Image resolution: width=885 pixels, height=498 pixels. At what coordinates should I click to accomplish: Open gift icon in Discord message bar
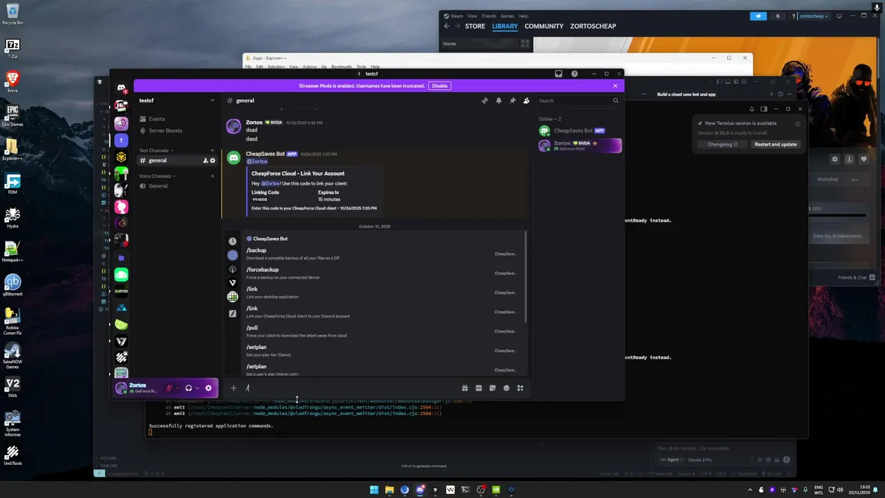[x=465, y=388]
